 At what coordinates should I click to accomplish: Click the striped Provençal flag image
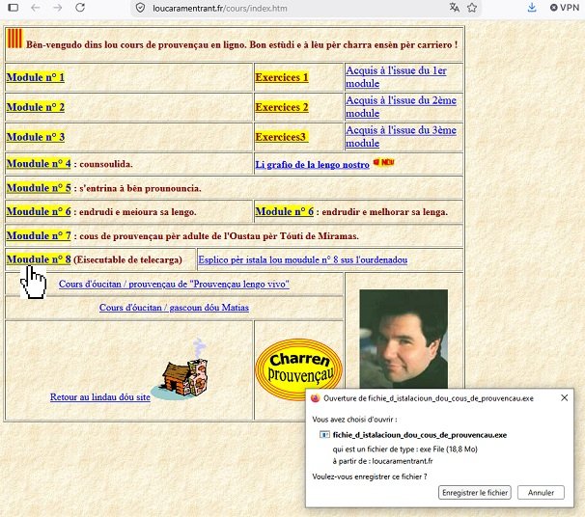click(x=14, y=39)
